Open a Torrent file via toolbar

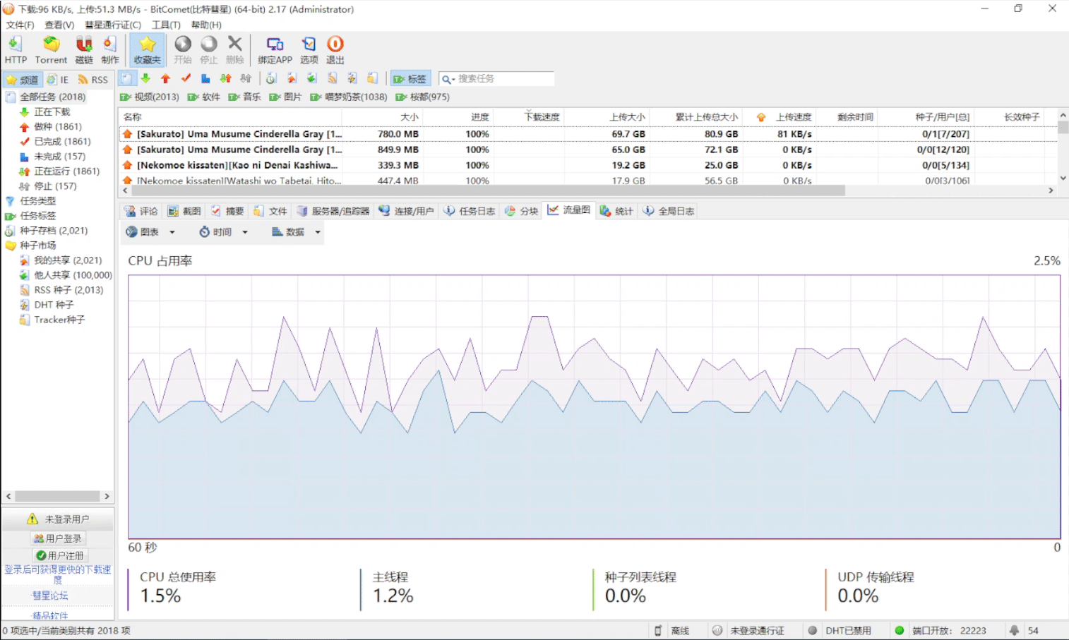point(51,50)
